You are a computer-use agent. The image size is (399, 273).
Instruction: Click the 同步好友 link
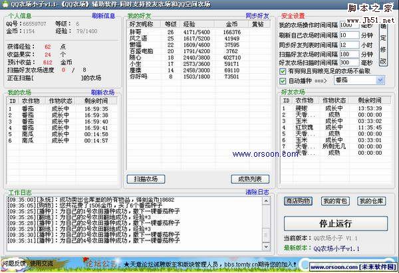pos(257,16)
